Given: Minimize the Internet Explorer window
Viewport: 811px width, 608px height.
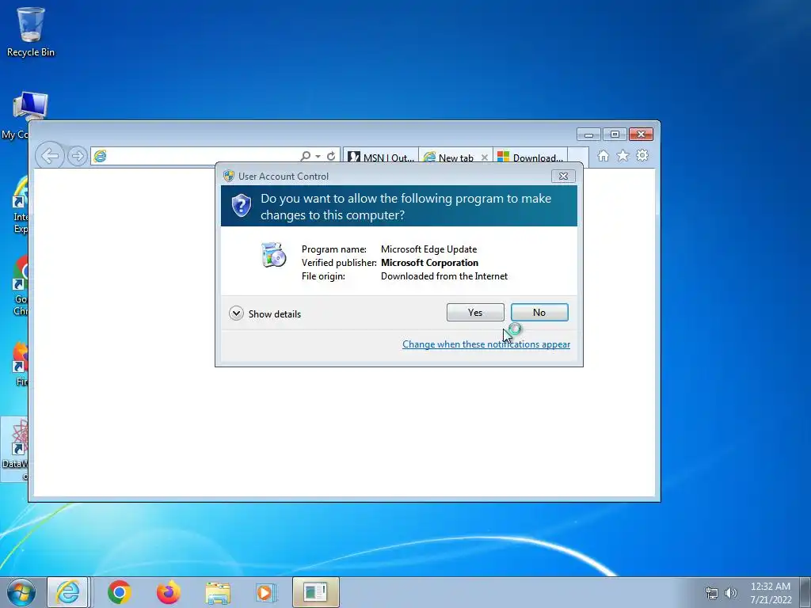Looking at the screenshot, I should pos(588,135).
